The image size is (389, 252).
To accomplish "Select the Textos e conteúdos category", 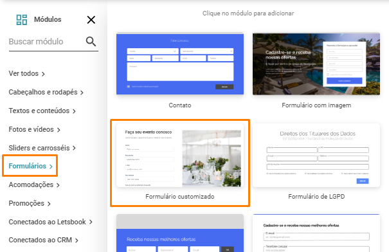I will [42, 111].
